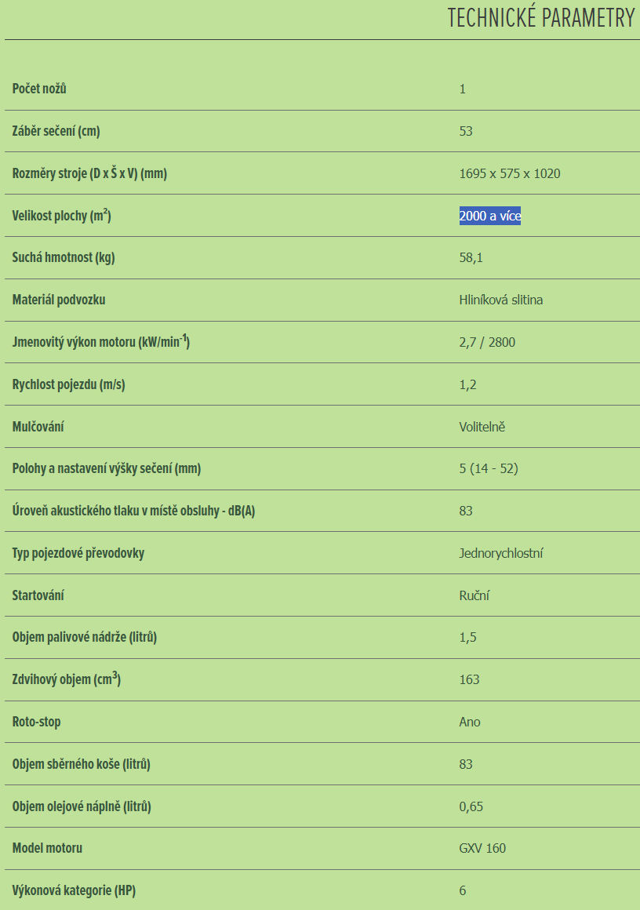
Task: Click the 'Úroveň akustického tlaku' row label
Action: pos(133,511)
